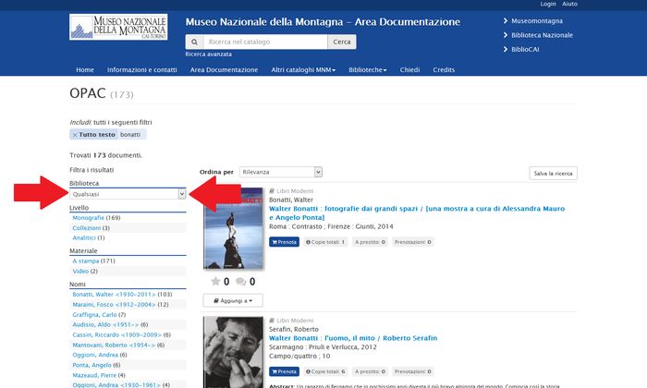Click the star rating icon under first book

pyautogui.click(x=215, y=281)
